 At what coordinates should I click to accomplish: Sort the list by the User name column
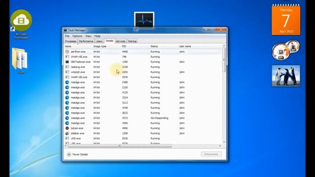(x=193, y=46)
